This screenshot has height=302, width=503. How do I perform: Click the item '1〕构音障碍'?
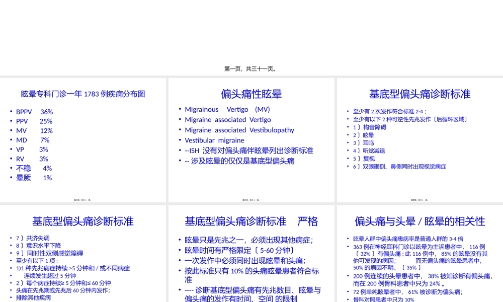point(370,127)
